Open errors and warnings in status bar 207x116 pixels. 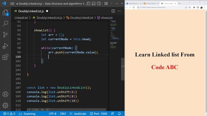click(9, 114)
